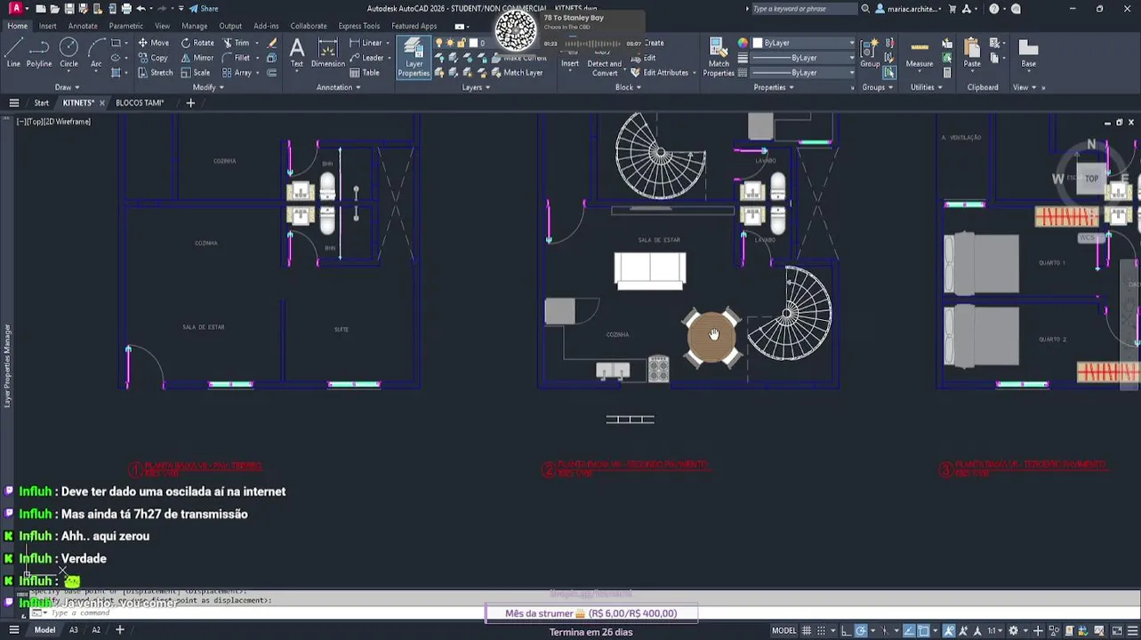This screenshot has height=640, width=1141.
Task: Expand the Annotation panel dropdown
Action: [x=339, y=87]
